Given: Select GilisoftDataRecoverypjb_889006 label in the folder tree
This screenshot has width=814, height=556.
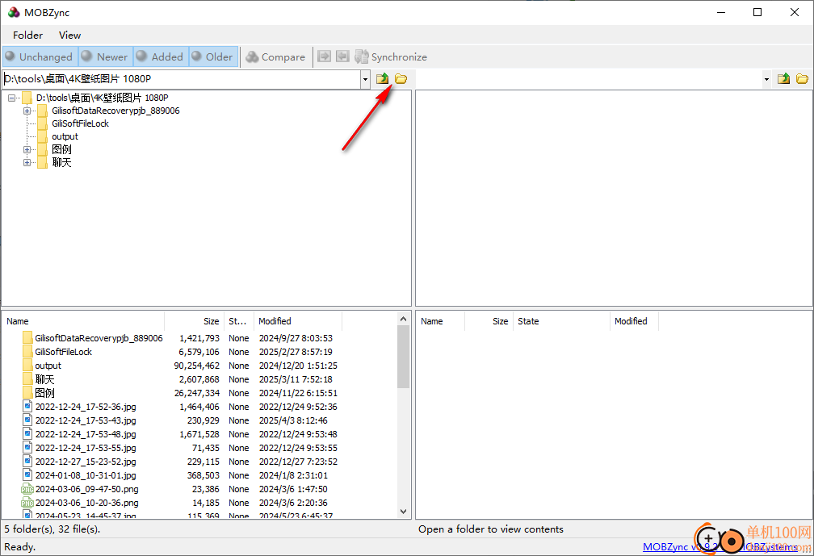Looking at the screenshot, I should [115, 111].
